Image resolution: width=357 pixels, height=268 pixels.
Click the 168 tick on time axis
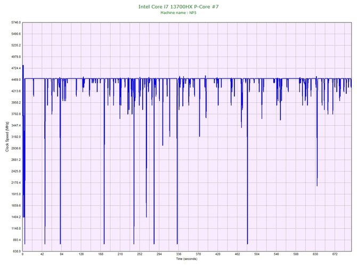click(101, 254)
